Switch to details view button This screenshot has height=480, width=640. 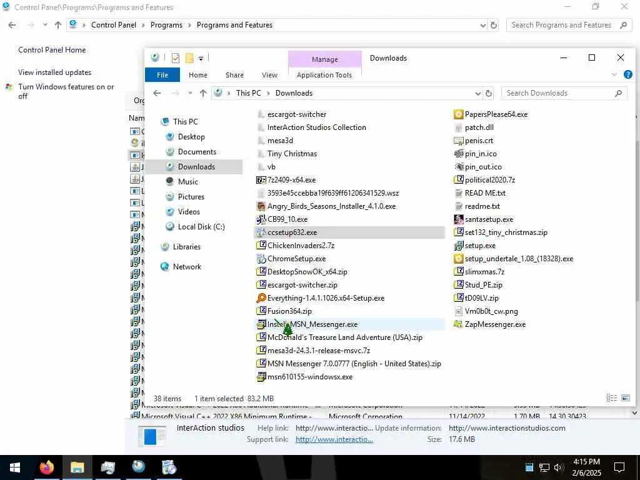coord(611,397)
